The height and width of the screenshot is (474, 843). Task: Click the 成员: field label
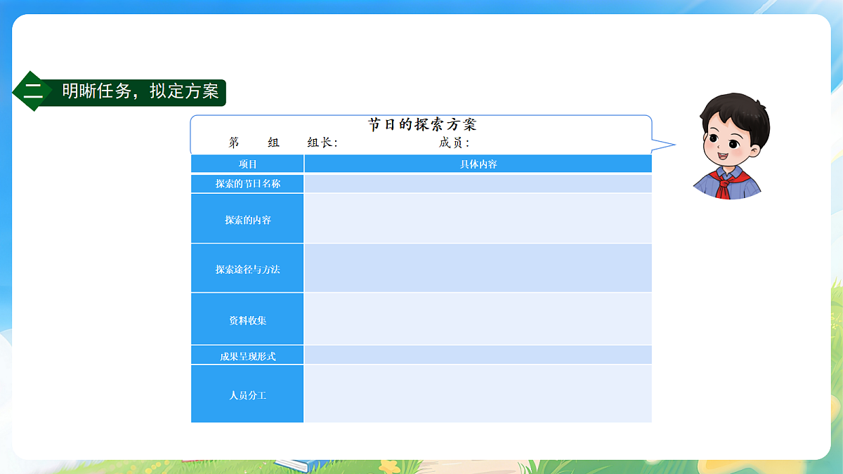455,143
